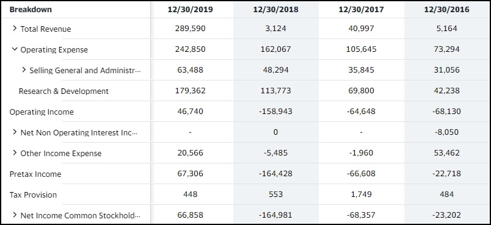Expand Selling General and Administrative row

(x=24, y=70)
